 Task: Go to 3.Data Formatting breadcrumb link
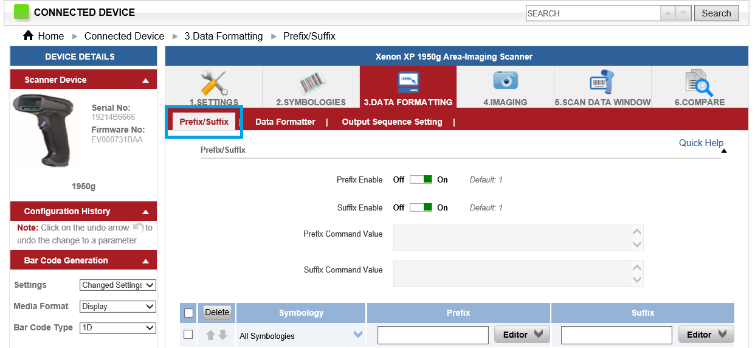(x=224, y=36)
